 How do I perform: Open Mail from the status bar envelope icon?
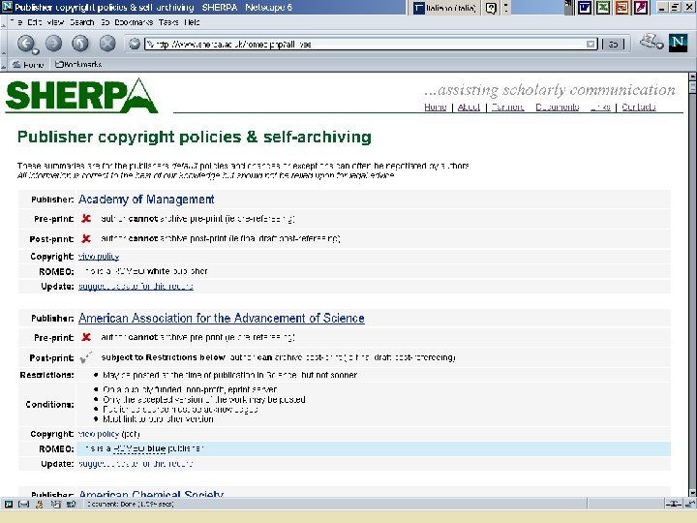(23, 504)
